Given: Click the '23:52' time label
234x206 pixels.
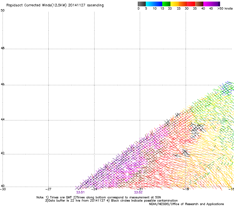Looking at the screenshot, I should tap(138, 192).
